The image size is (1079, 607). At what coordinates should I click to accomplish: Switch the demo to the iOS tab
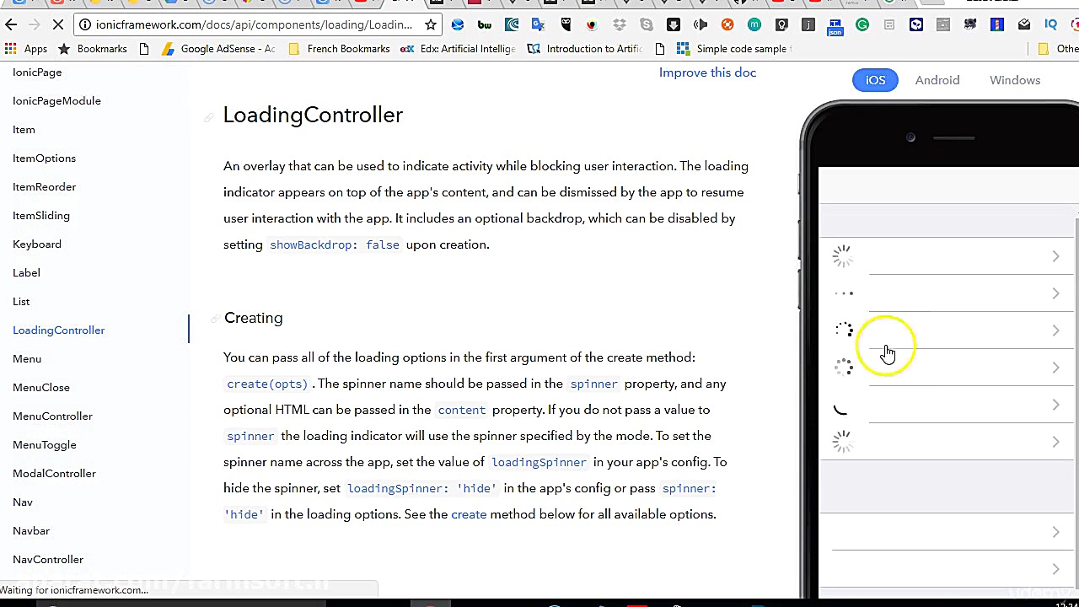coord(875,80)
